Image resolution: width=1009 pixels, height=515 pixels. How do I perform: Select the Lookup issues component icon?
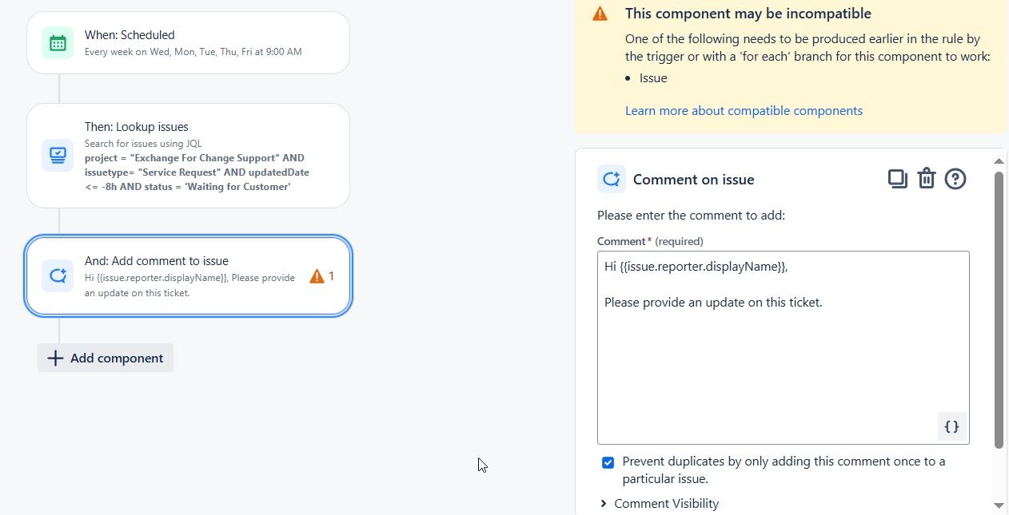click(x=57, y=155)
